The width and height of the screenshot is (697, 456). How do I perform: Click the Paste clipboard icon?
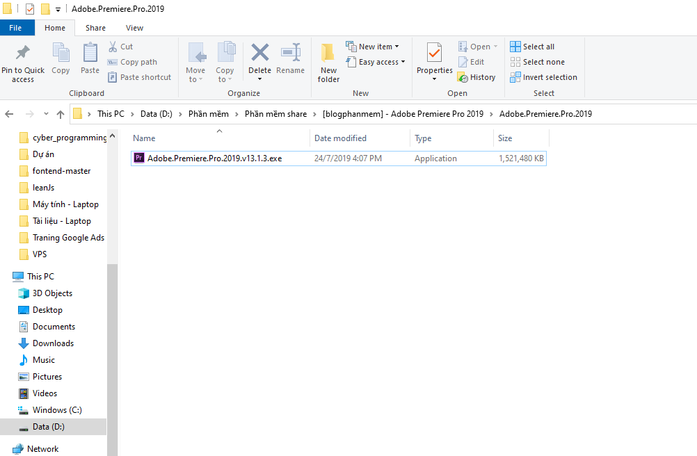coord(90,53)
